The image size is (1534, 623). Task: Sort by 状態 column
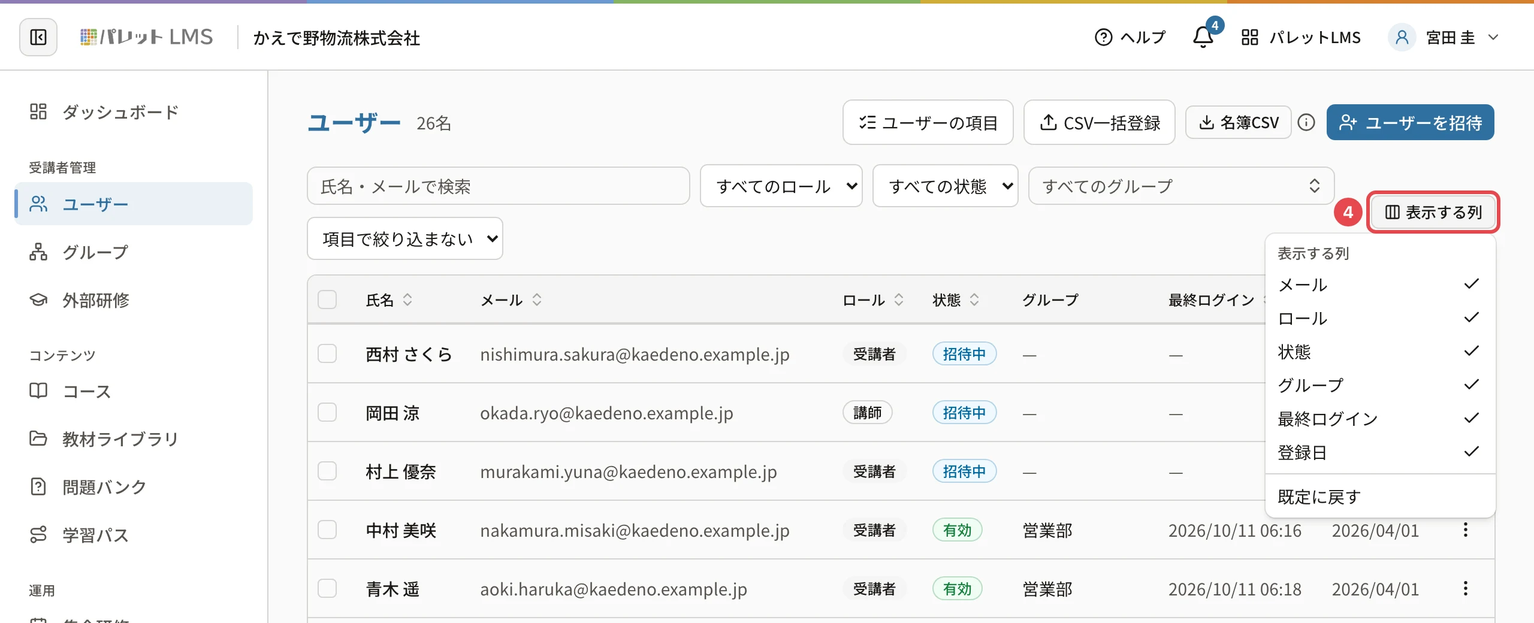point(956,300)
